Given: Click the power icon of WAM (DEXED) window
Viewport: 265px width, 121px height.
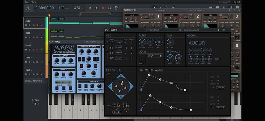Looking at the screenshot, I should pyautogui.click(x=235, y=10).
